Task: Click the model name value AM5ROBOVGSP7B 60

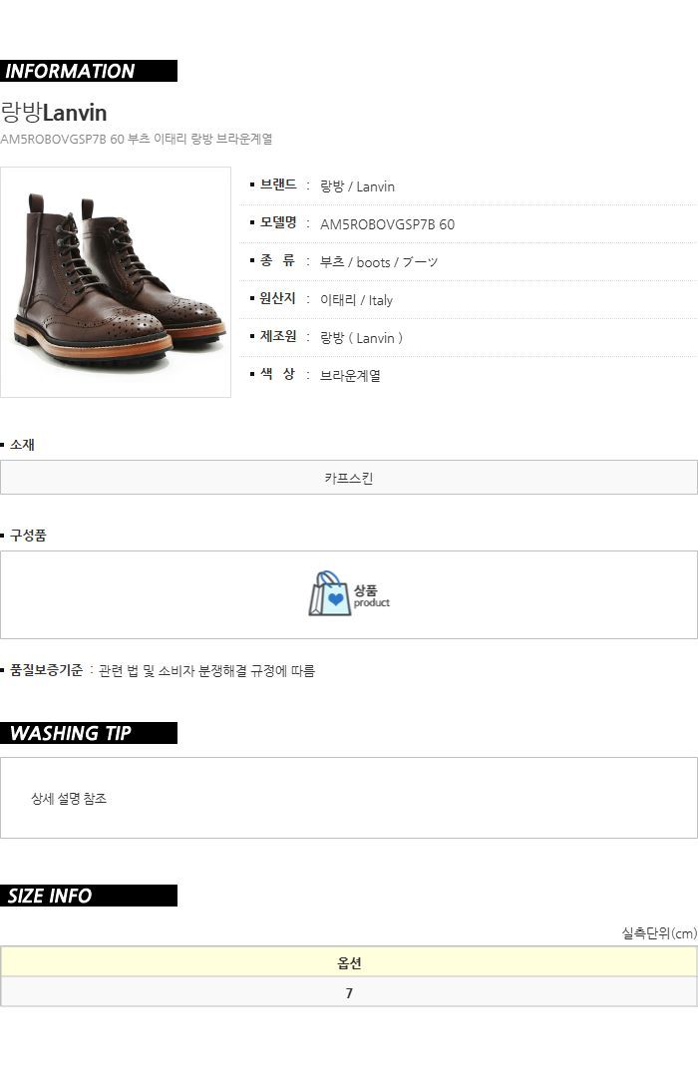Action: (x=387, y=224)
